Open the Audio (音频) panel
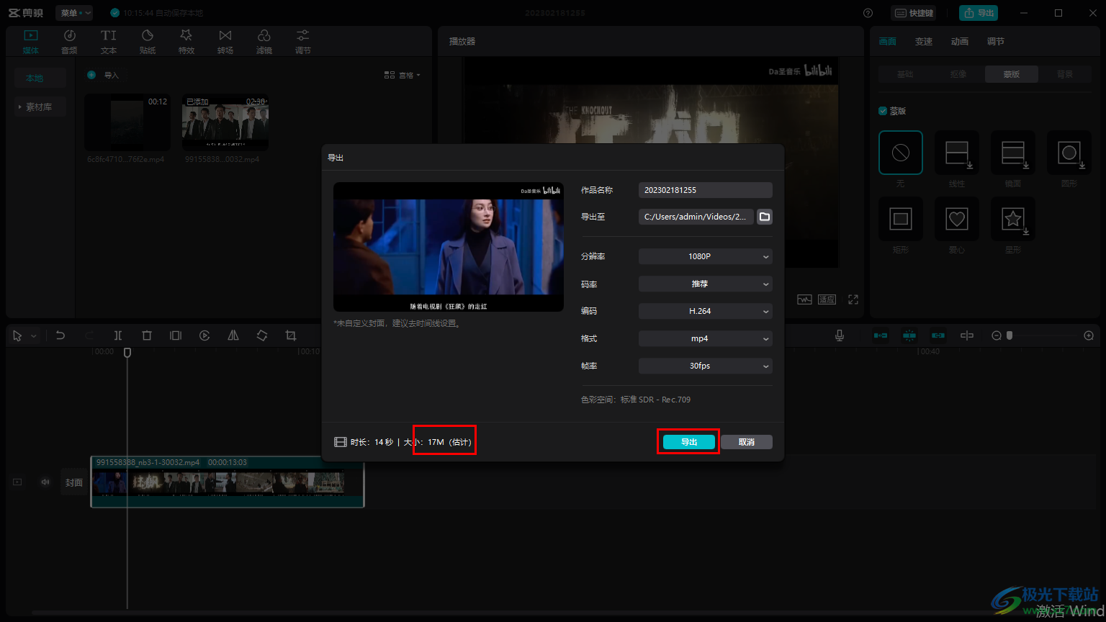The height and width of the screenshot is (622, 1106). pyautogui.click(x=69, y=42)
